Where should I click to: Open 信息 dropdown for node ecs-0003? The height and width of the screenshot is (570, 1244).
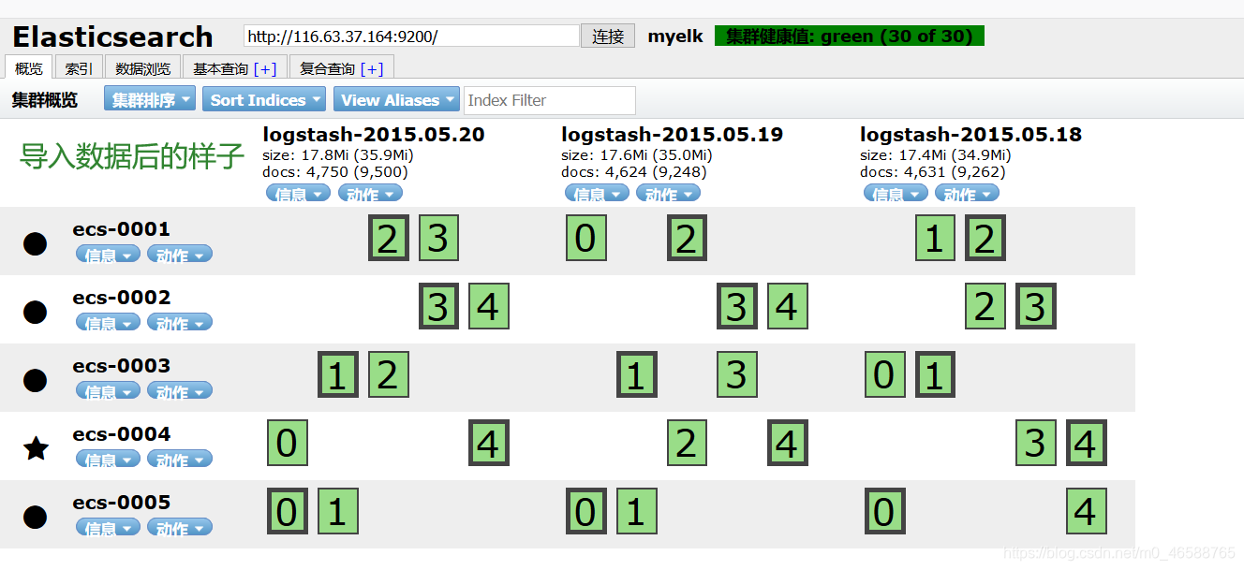(x=109, y=391)
